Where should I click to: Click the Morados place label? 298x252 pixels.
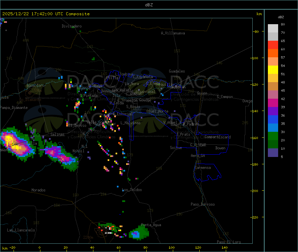(x=38, y=190)
